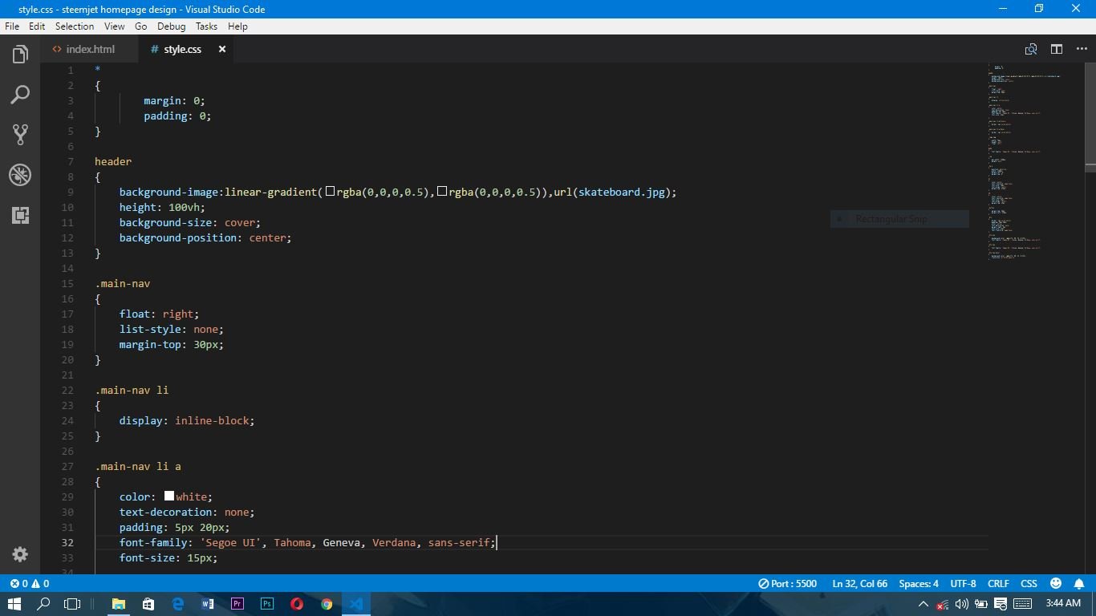Click the first rgba color swatch on line 9

tap(330, 192)
